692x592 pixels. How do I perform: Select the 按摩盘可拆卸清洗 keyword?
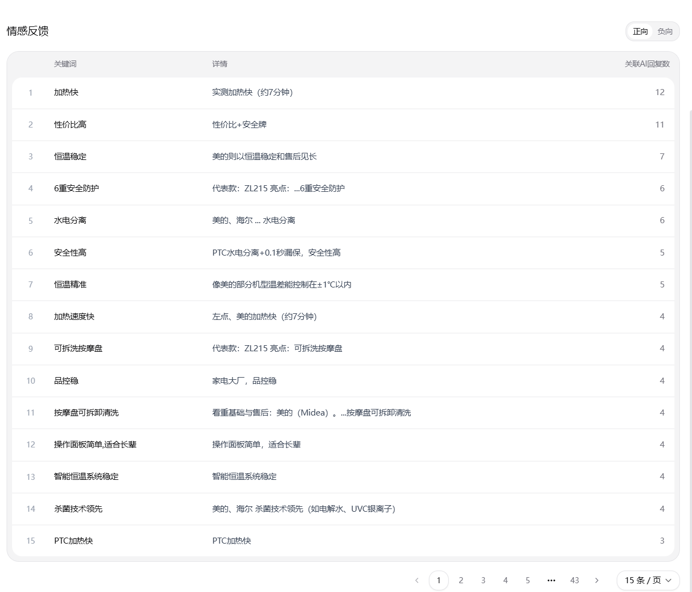(x=86, y=413)
